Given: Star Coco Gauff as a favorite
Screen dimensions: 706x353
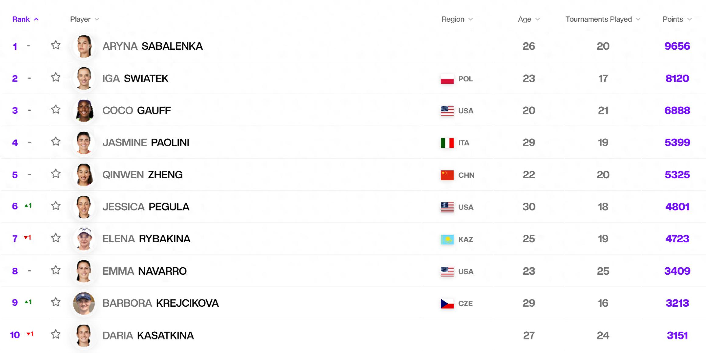Looking at the screenshot, I should [x=55, y=109].
